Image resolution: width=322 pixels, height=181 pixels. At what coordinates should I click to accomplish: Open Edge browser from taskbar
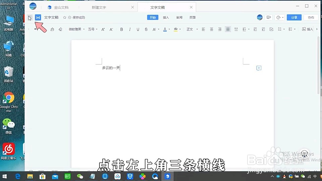point(18,176)
